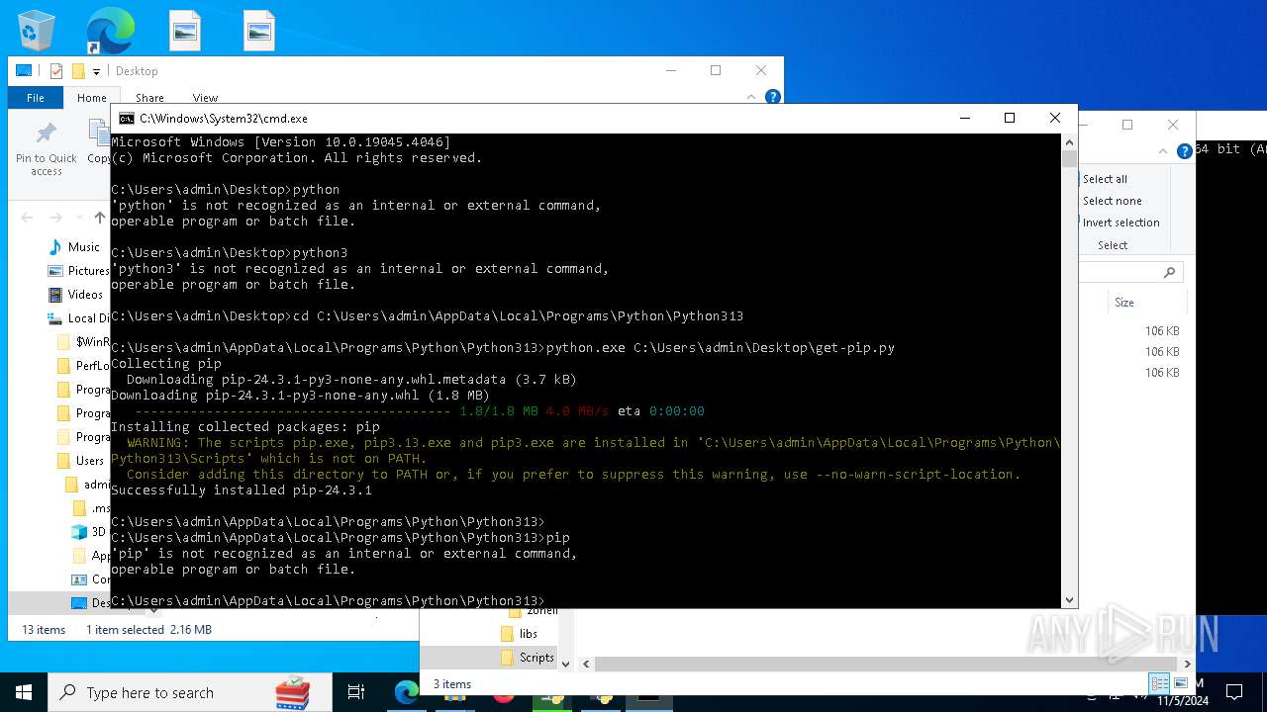The width and height of the screenshot is (1267, 712).
Task: Click the '1 item selected 2.16 MB' status text
Action: point(148,630)
